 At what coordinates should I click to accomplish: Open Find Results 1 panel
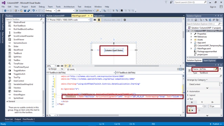point(29,119)
